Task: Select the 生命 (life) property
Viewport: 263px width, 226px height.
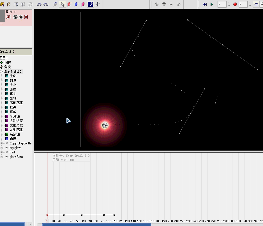Action: 13,76
